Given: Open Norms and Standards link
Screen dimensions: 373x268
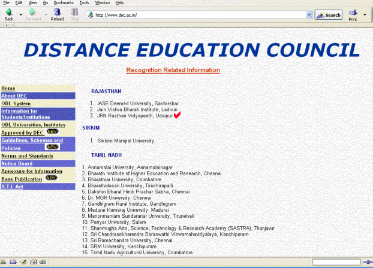Looking at the screenshot, I should coord(27,156).
